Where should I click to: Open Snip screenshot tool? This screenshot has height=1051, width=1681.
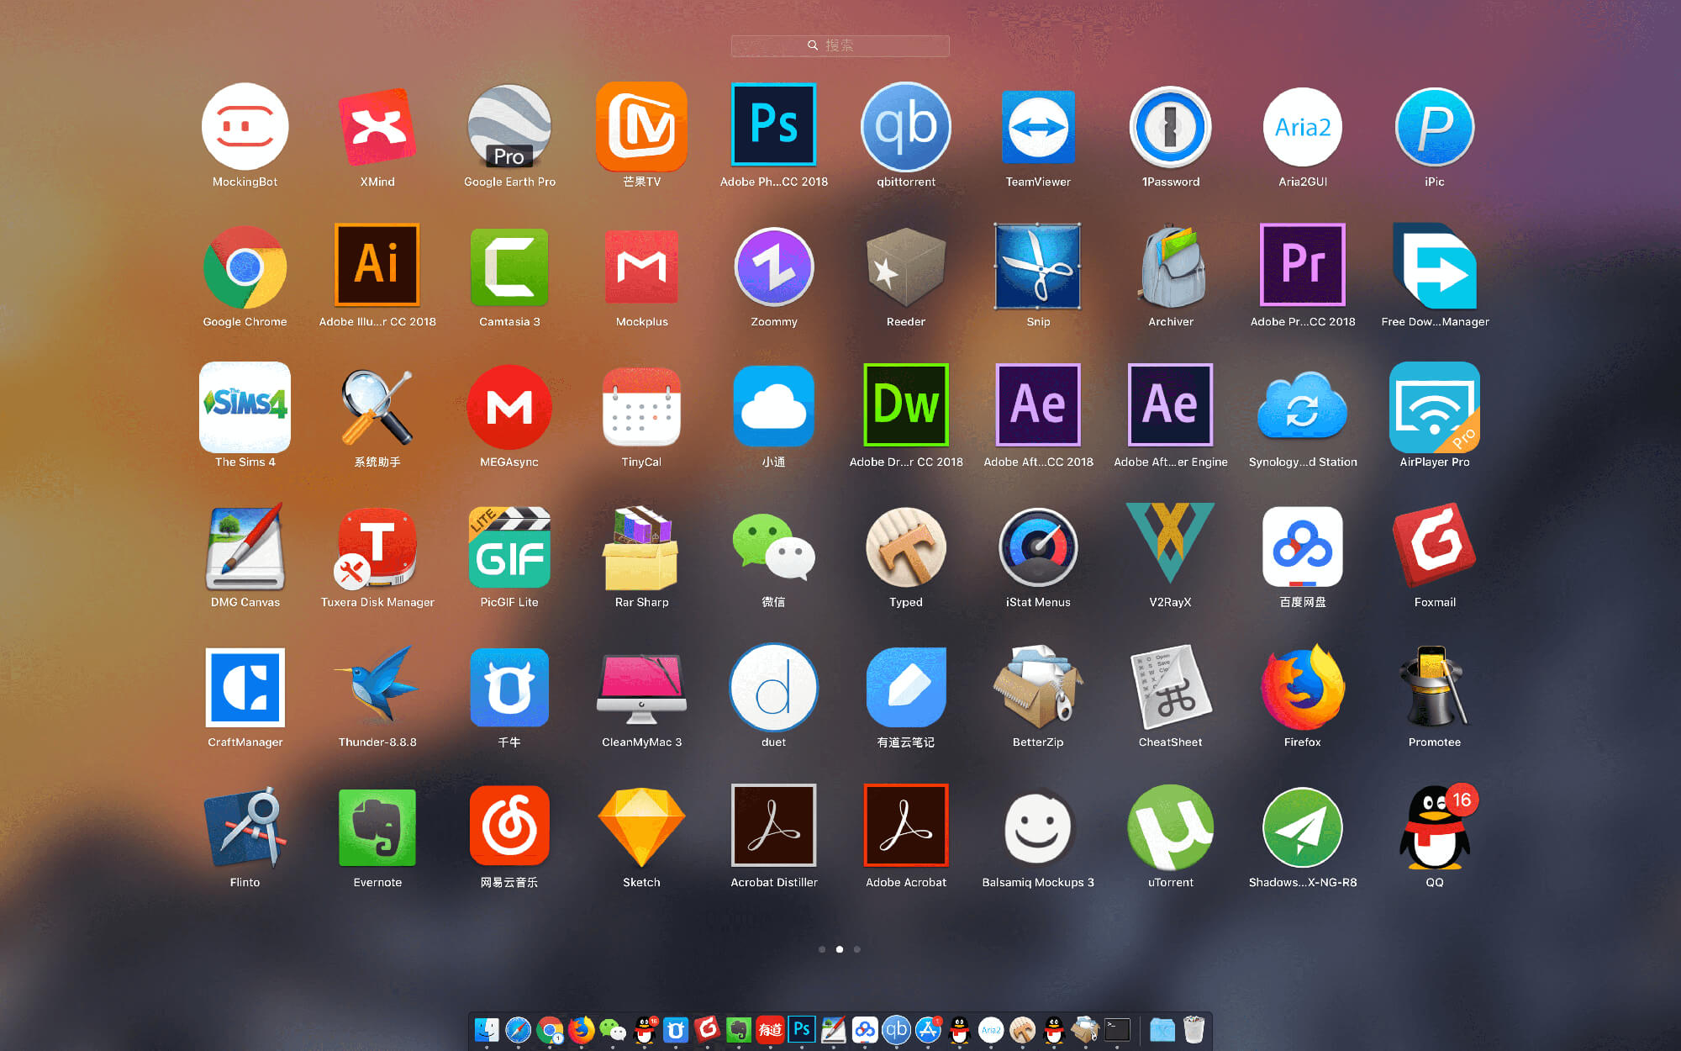coord(1038,267)
